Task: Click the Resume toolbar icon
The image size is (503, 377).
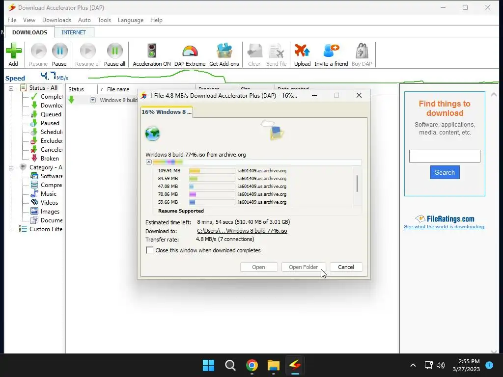Action: (x=38, y=51)
